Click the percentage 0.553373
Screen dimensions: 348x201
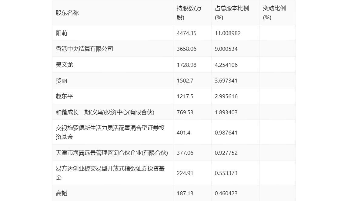coord(226,173)
